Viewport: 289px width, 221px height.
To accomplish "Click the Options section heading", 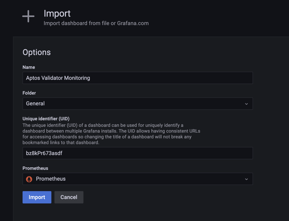I will [x=37, y=52].
